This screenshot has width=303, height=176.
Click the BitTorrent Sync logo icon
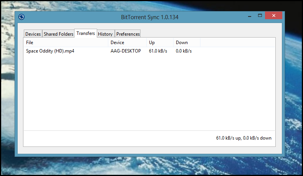click(x=22, y=17)
